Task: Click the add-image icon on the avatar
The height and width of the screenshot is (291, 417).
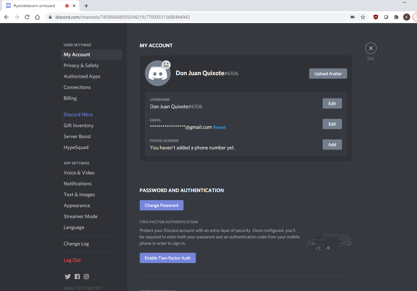Action: [x=166, y=65]
